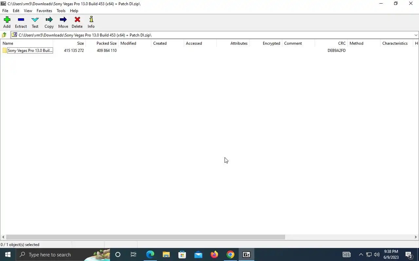
Task: Click the size value 415 135 272
Action: click(74, 51)
